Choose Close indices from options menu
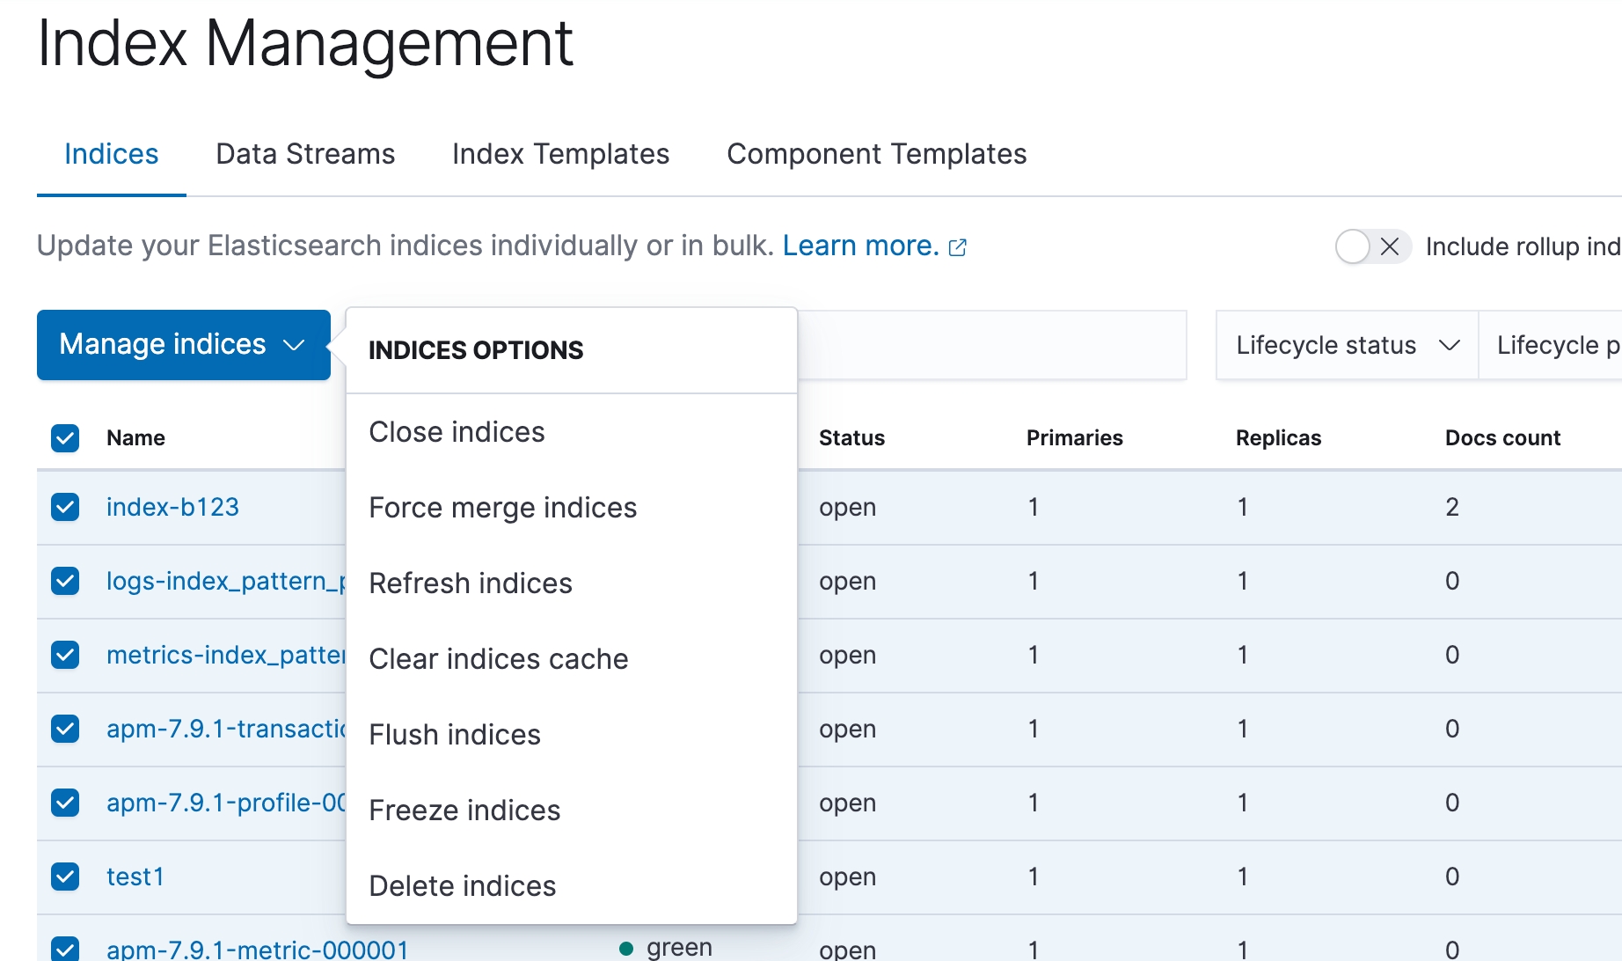 tap(457, 432)
